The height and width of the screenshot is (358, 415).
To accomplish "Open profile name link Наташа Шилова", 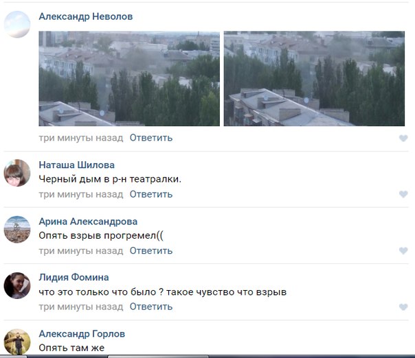I will [x=76, y=165].
